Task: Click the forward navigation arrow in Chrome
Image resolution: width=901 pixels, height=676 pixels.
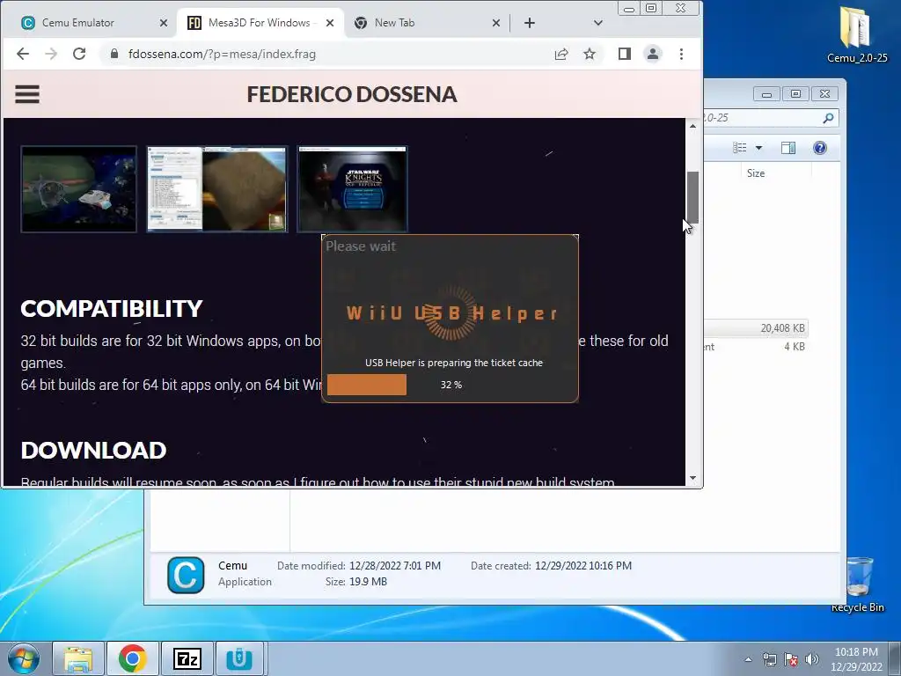Action: [x=51, y=54]
